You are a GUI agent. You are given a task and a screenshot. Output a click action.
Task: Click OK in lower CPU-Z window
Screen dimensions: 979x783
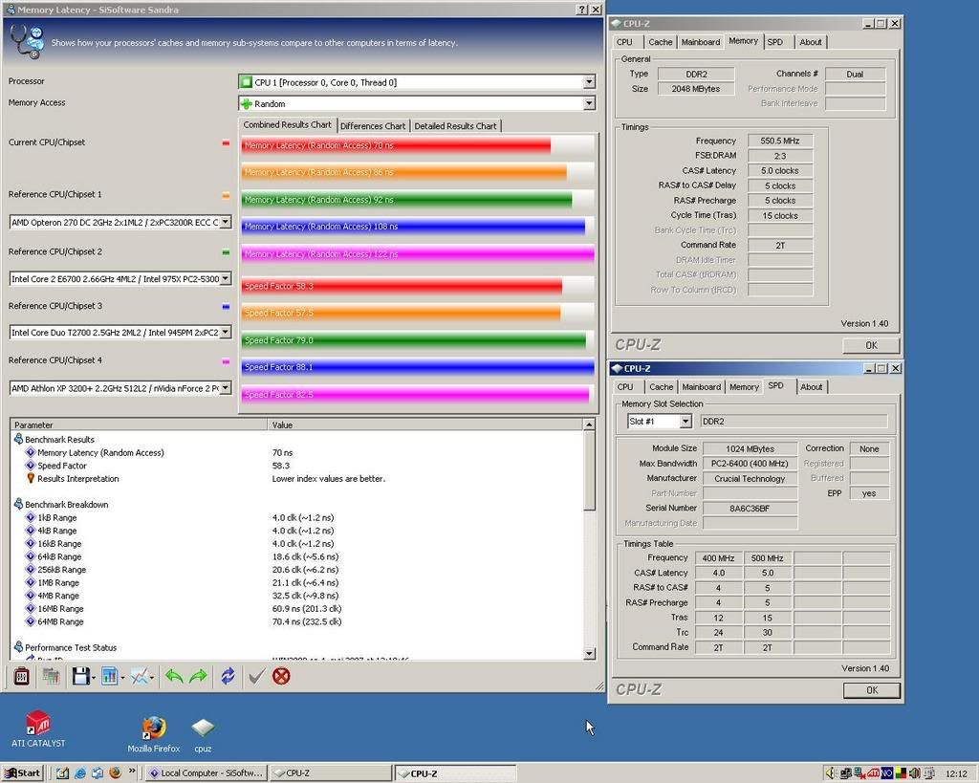pyautogui.click(x=872, y=690)
